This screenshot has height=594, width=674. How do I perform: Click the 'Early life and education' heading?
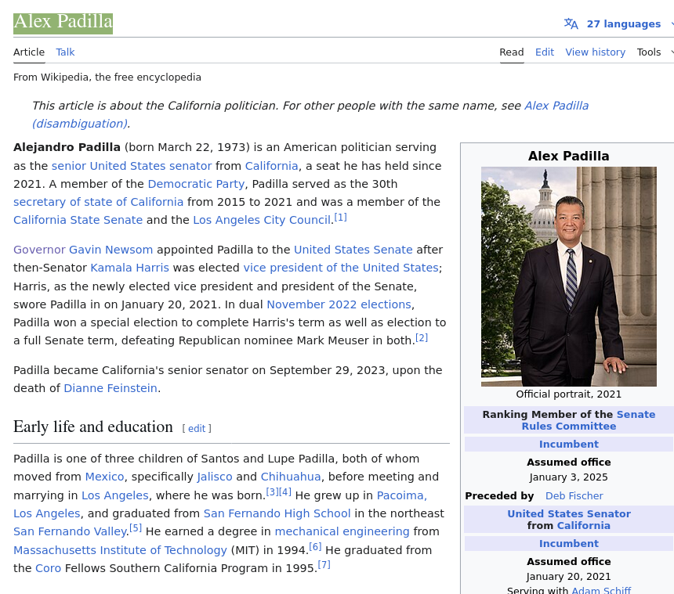(92, 427)
